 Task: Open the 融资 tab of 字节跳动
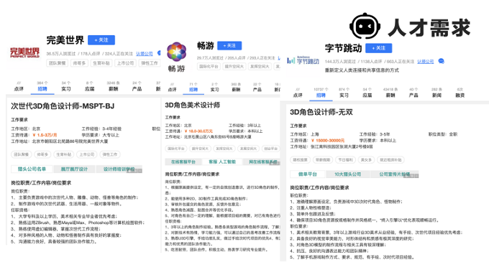tap(460, 93)
